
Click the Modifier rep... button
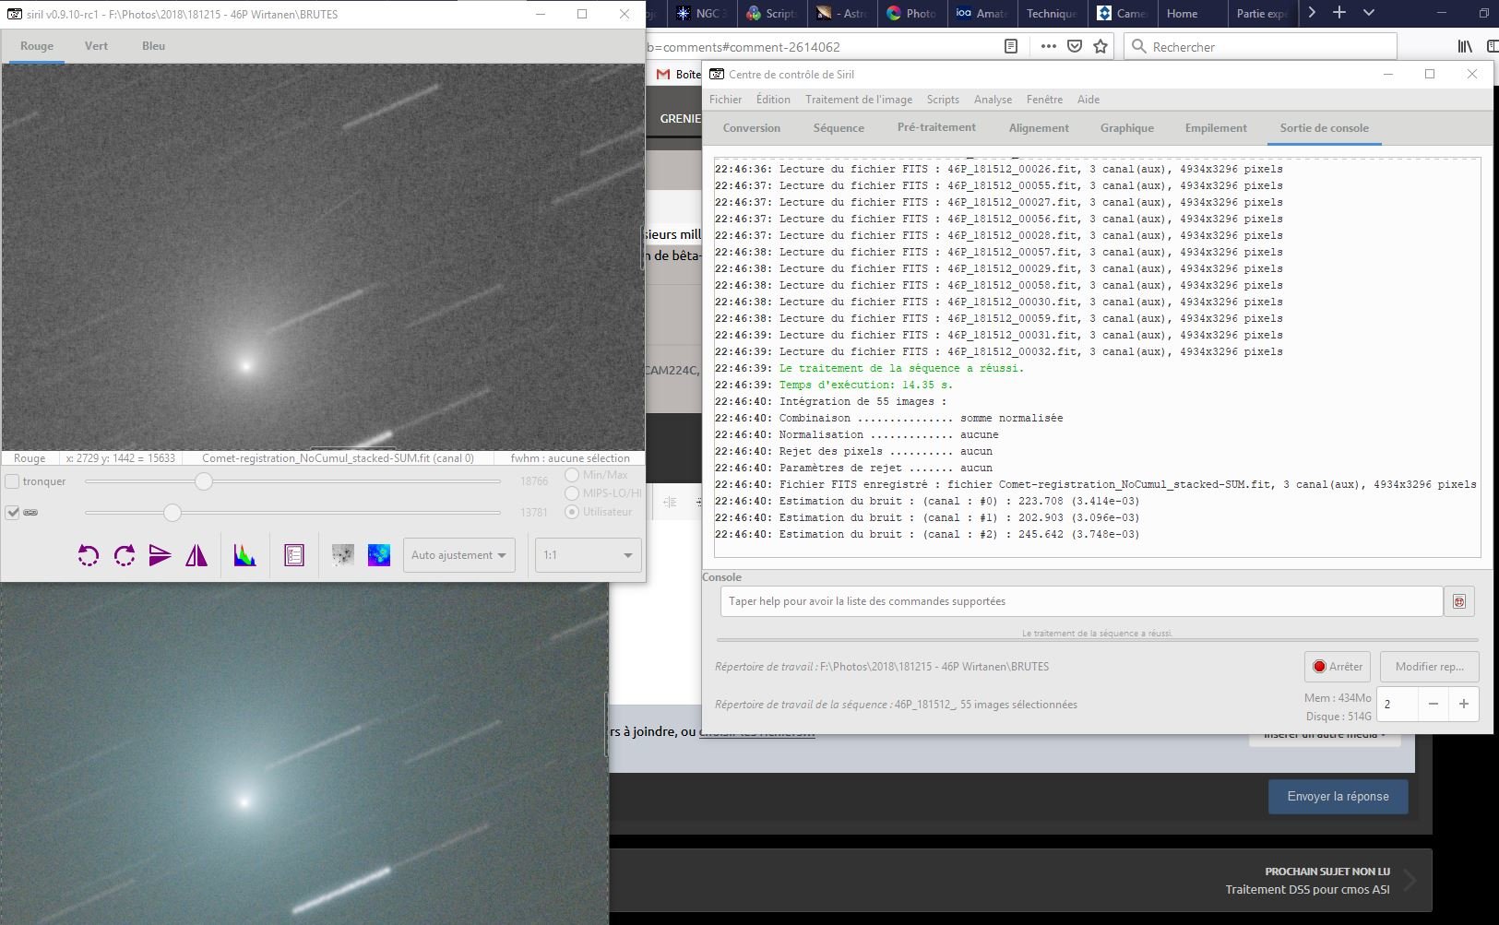(x=1429, y=667)
